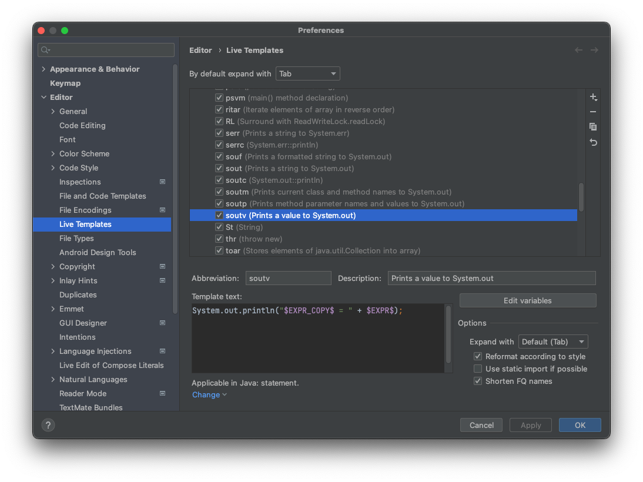The height and width of the screenshot is (482, 643).
Task: Expand the Copyright subsection
Action: pos(53,267)
